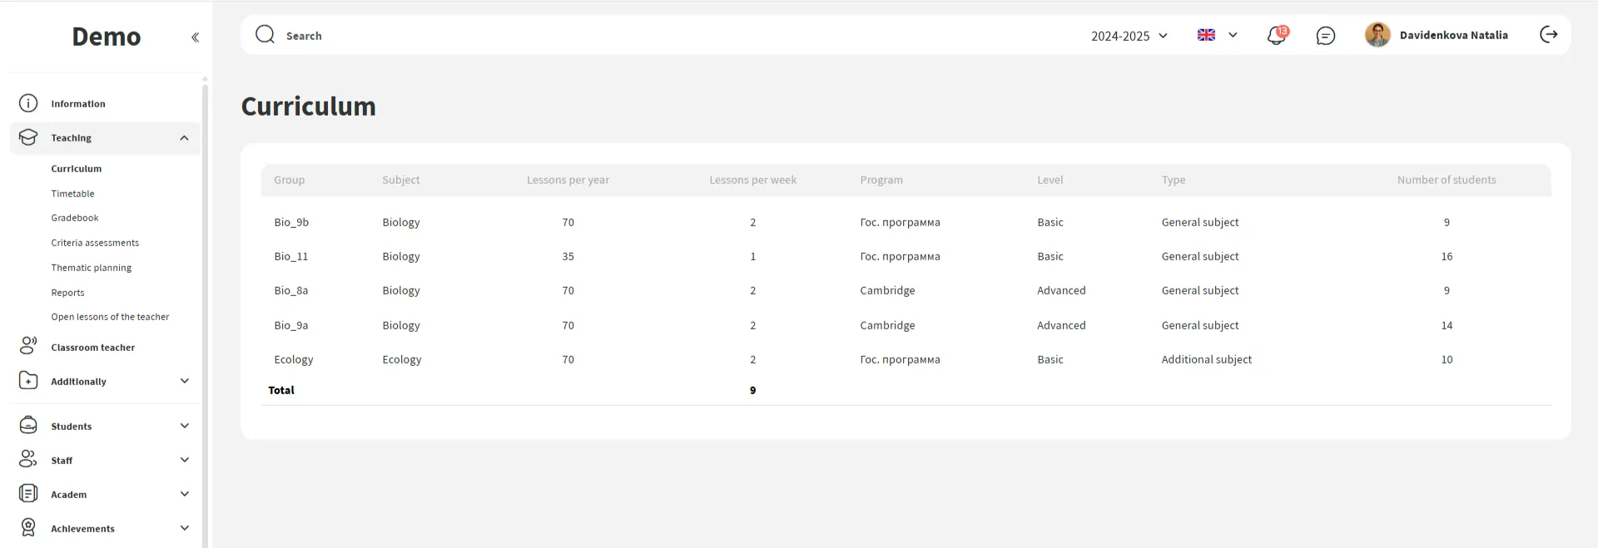Open the language flag dropdown
The width and height of the screenshot is (1598, 548).
pyautogui.click(x=1217, y=35)
